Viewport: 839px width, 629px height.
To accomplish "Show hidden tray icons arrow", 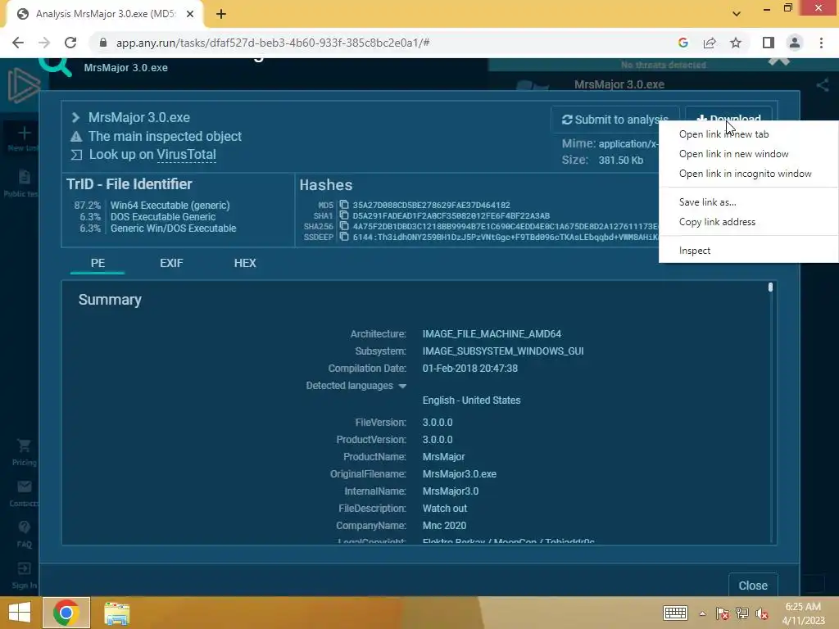I will [702, 613].
